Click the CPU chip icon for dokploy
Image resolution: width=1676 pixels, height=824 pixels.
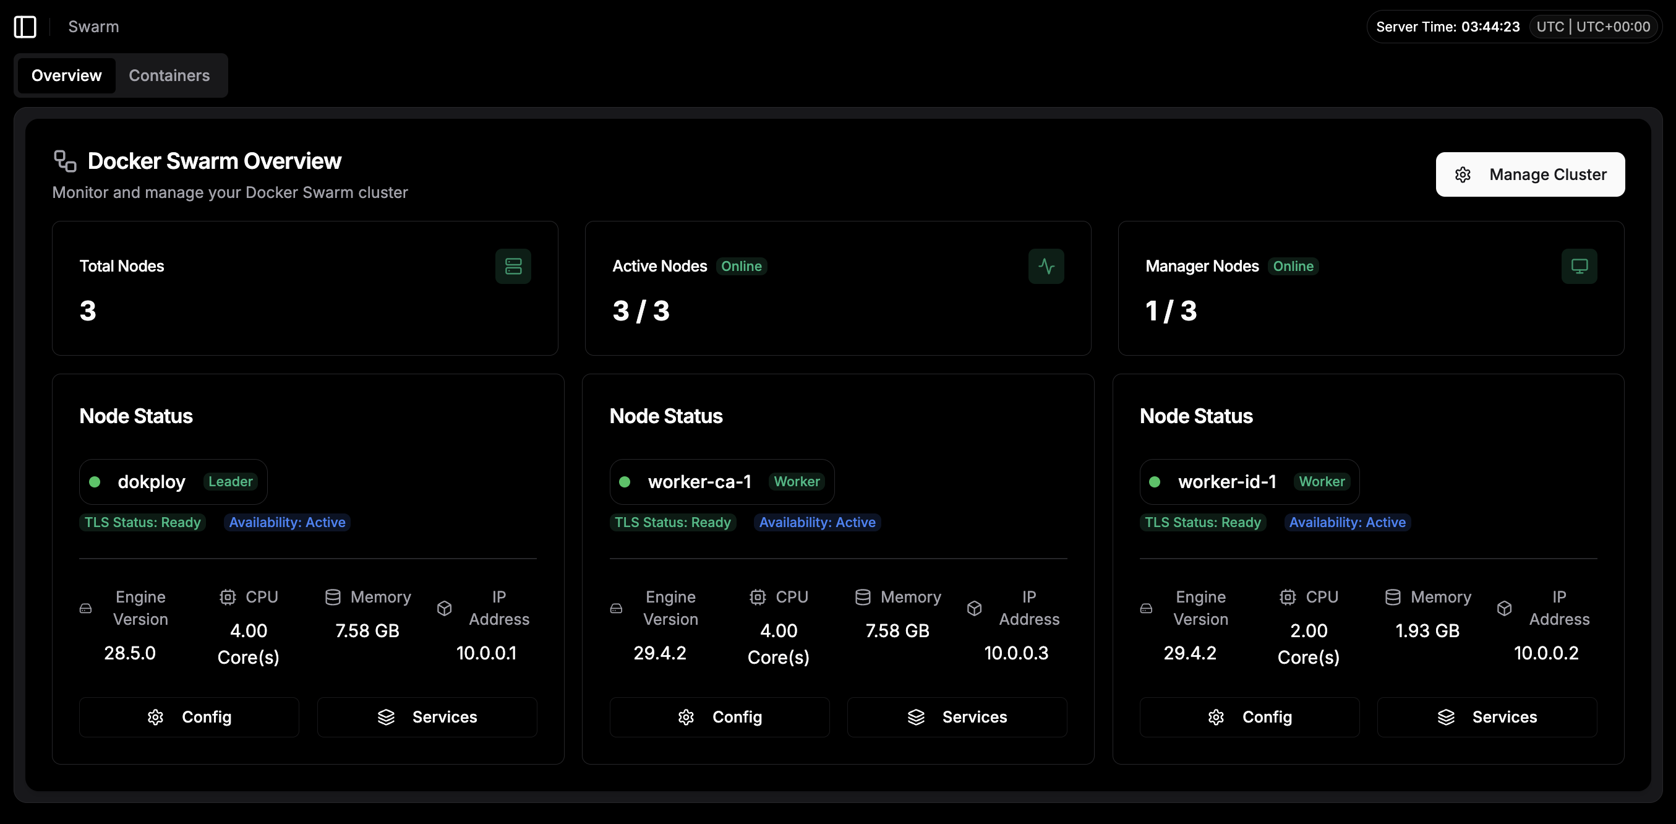(228, 597)
